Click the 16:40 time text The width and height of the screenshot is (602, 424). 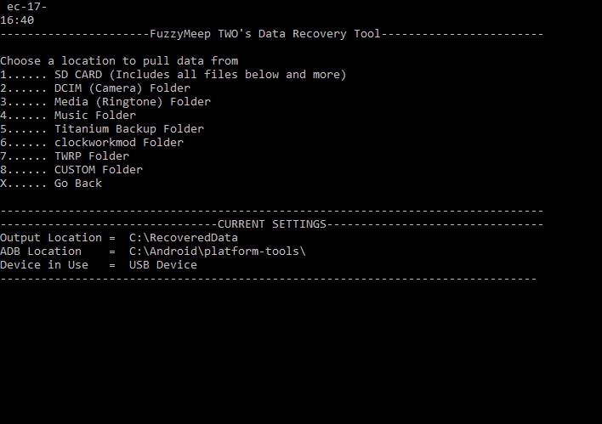[17, 20]
